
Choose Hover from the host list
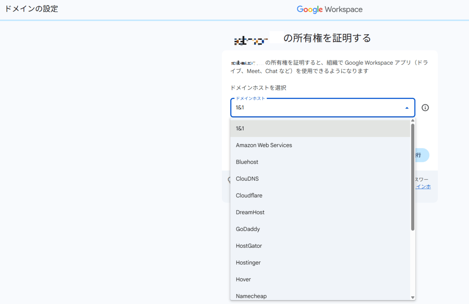pos(320,280)
